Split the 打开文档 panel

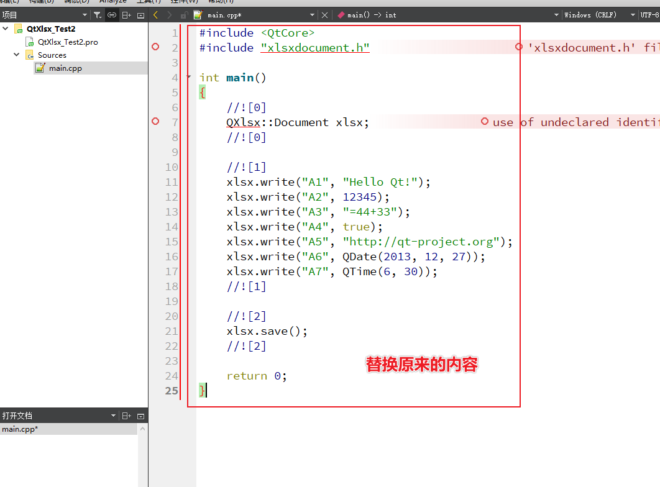tap(126, 416)
